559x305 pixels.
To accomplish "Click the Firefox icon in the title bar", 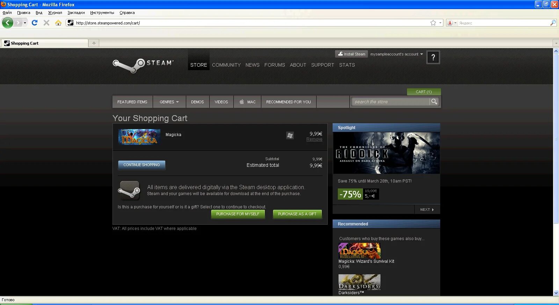I will 3,4.
